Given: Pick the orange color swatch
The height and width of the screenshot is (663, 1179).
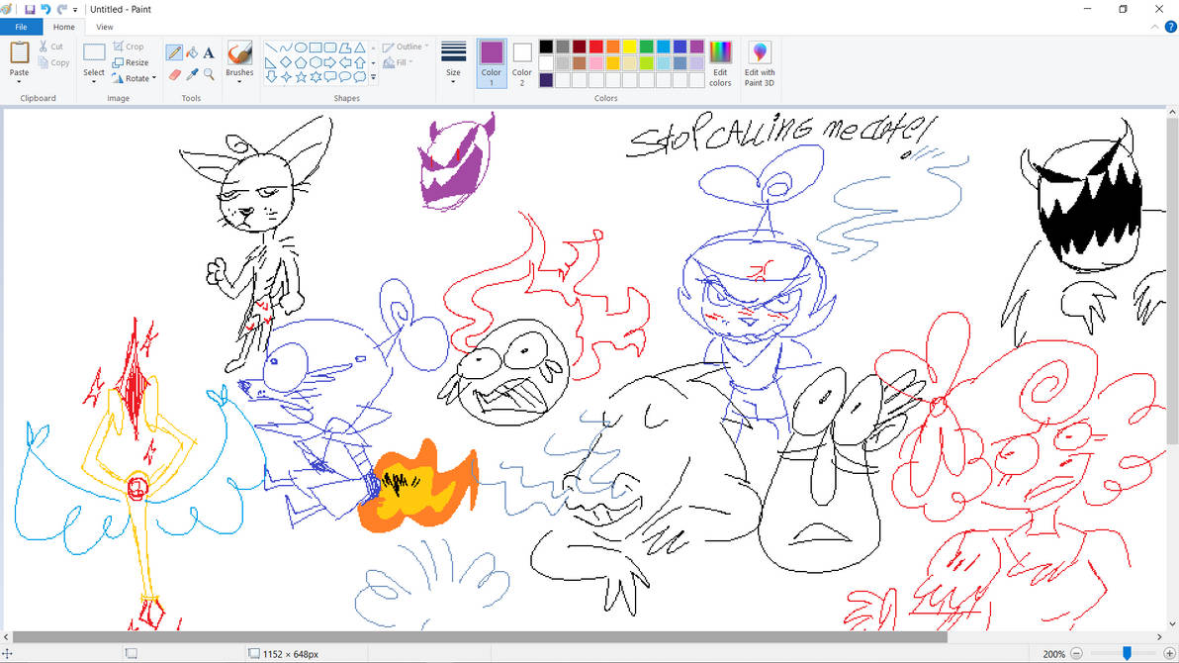Looking at the screenshot, I should [613, 47].
